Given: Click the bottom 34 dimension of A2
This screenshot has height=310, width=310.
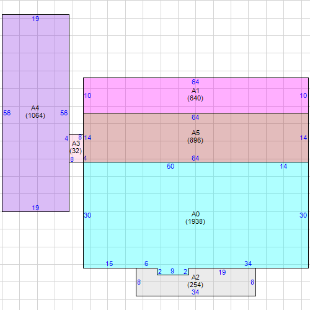Looking at the screenshot, I should coord(195,292).
